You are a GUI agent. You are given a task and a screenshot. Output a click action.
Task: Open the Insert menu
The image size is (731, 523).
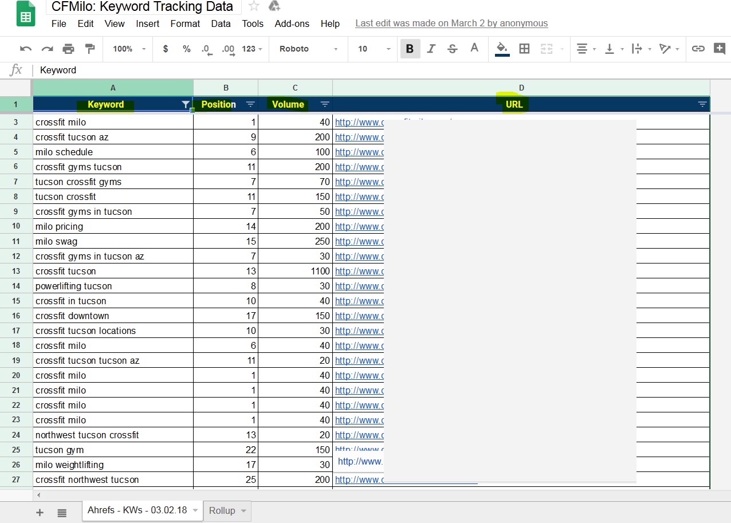148,23
